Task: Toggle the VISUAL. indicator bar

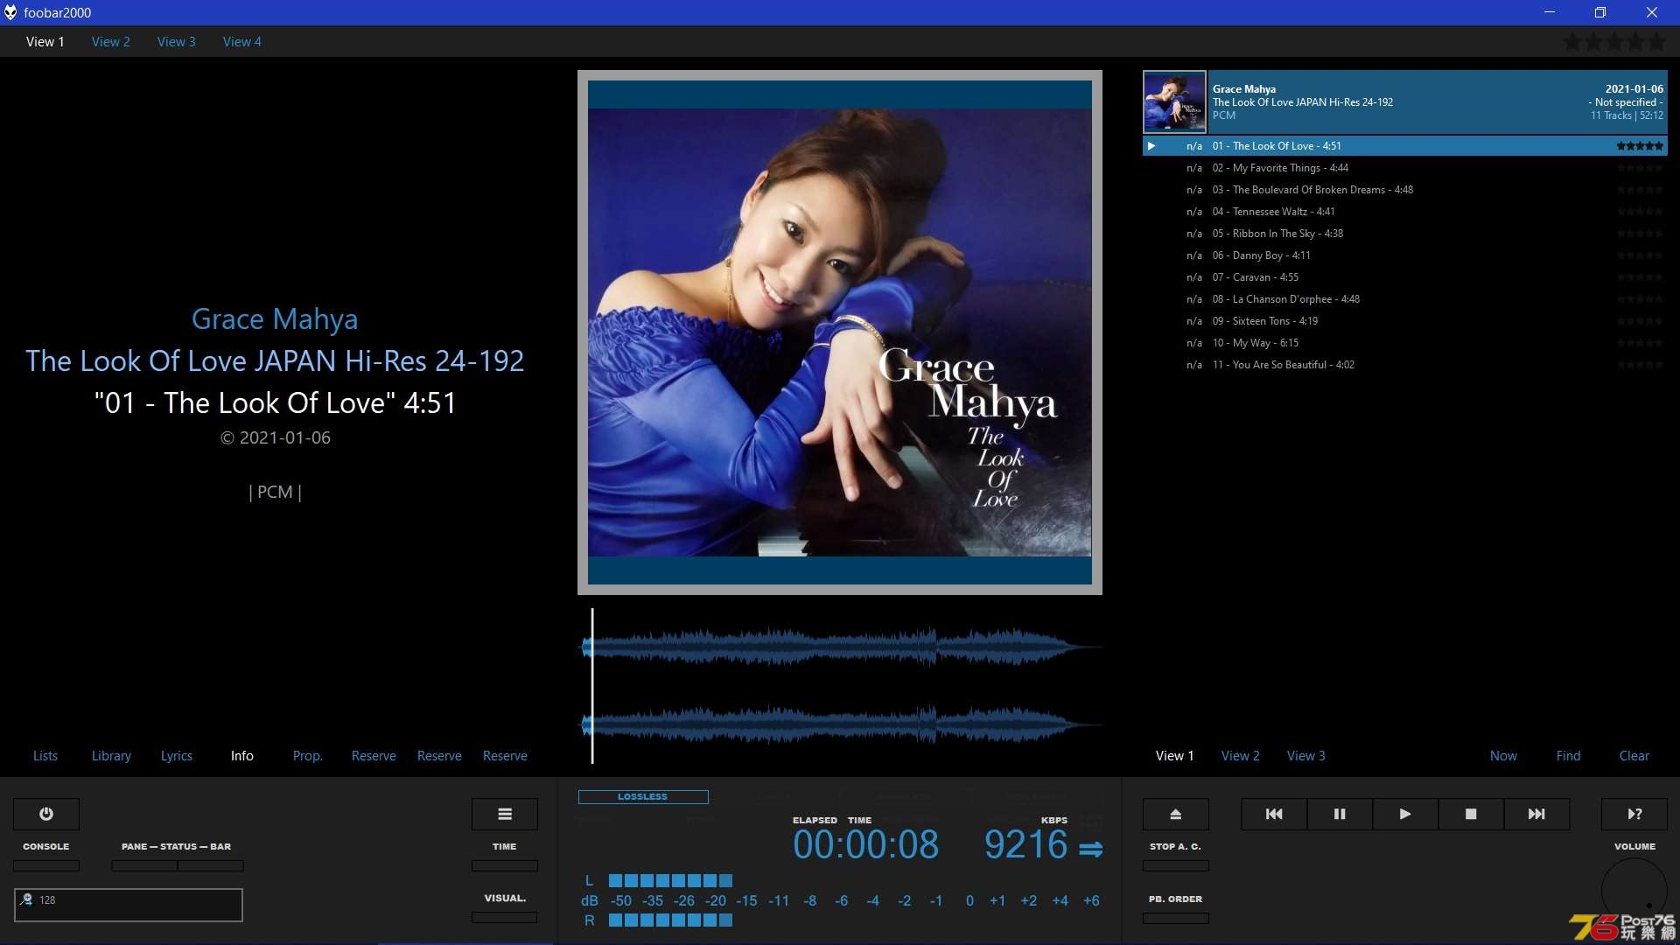Action: pyautogui.click(x=505, y=917)
